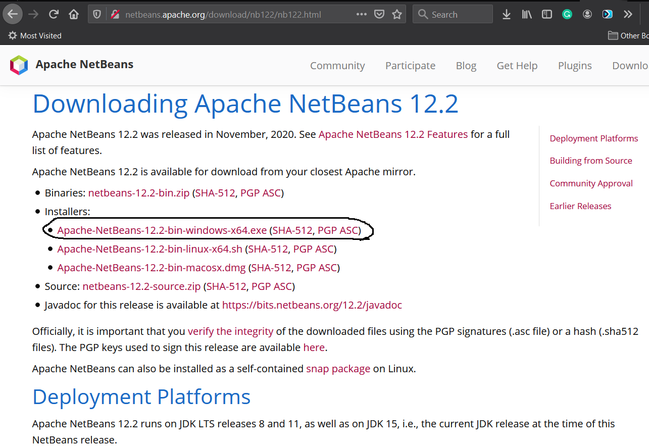Open the Community nav menu

[x=337, y=66]
